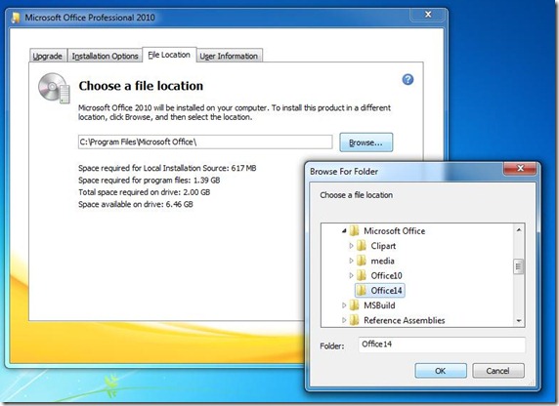Select the Office10 tree label
This screenshot has width=559, height=406.
(x=386, y=275)
